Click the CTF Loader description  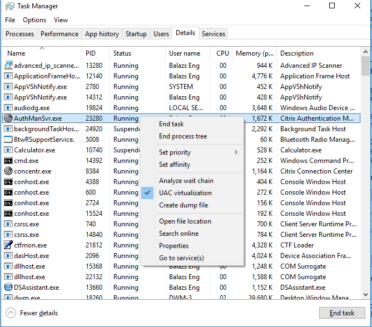click(x=297, y=245)
